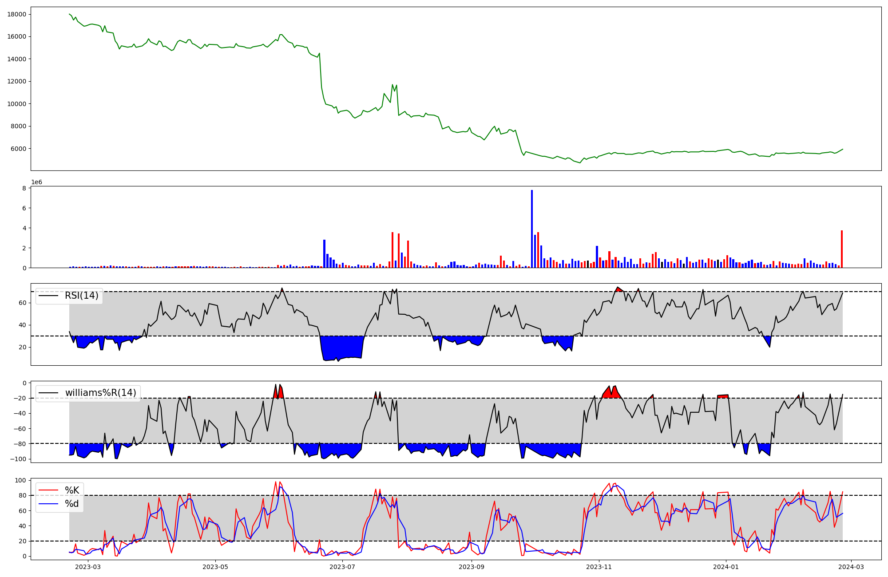Click the 2024-03 date axis label
Viewport: 888px width, 577px height.
(x=851, y=567)
